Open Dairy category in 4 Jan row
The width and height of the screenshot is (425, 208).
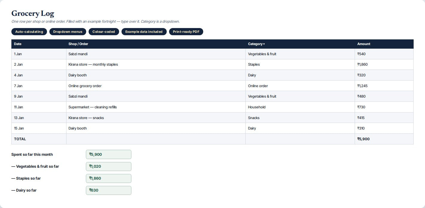tap(300, 75)
